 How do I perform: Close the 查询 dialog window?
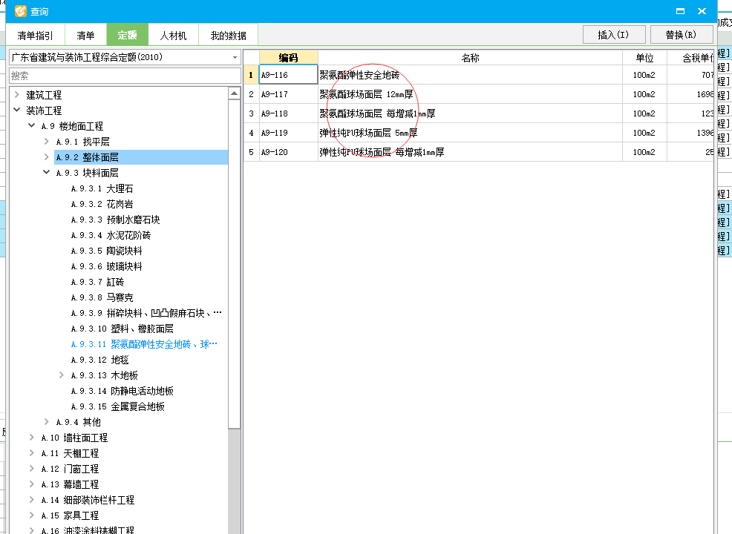pos(702,11)
